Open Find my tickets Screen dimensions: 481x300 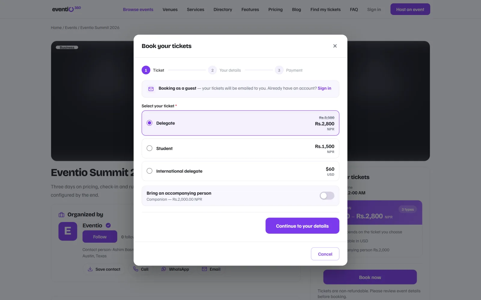click(326, 10)
